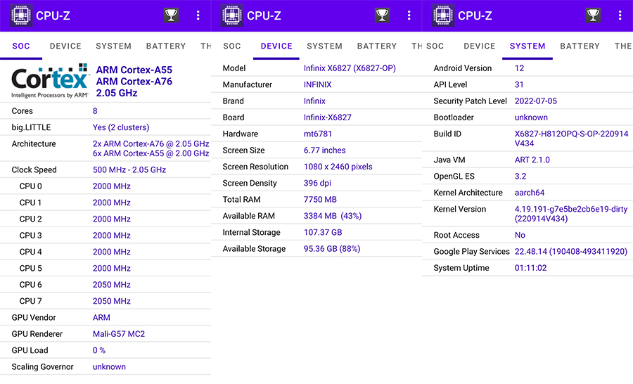Viewport: 633px width, 384px height.
Task: Click Java VM 'ART 2.1.0'
Action: pyautogui.click(x=532, y=160)
